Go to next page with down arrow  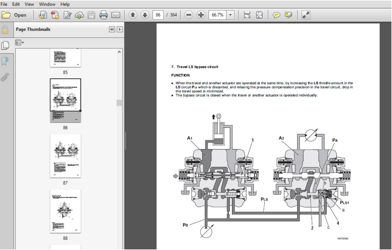[145, 15]
